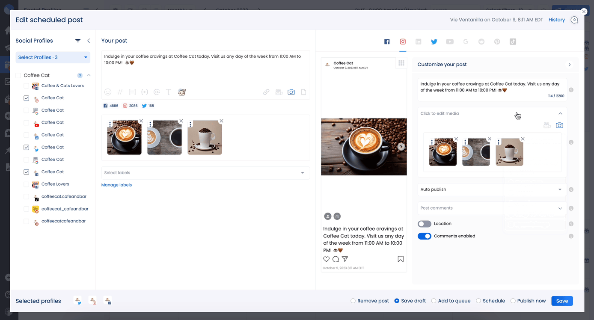Expand the Customize your post arrow
594x320 pixels.
[570, 65]
